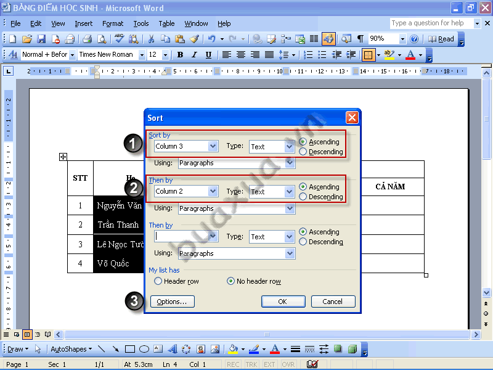Confirm sorting with the OK button

tap(283, 302)
